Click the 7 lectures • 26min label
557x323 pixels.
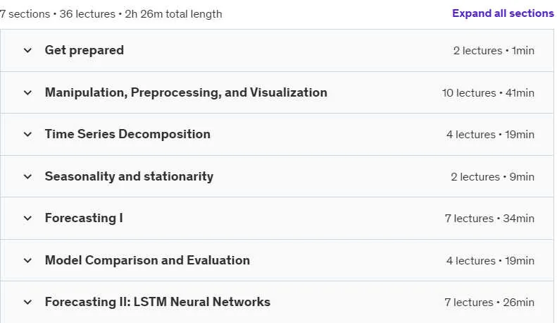(x=489, y=303)
